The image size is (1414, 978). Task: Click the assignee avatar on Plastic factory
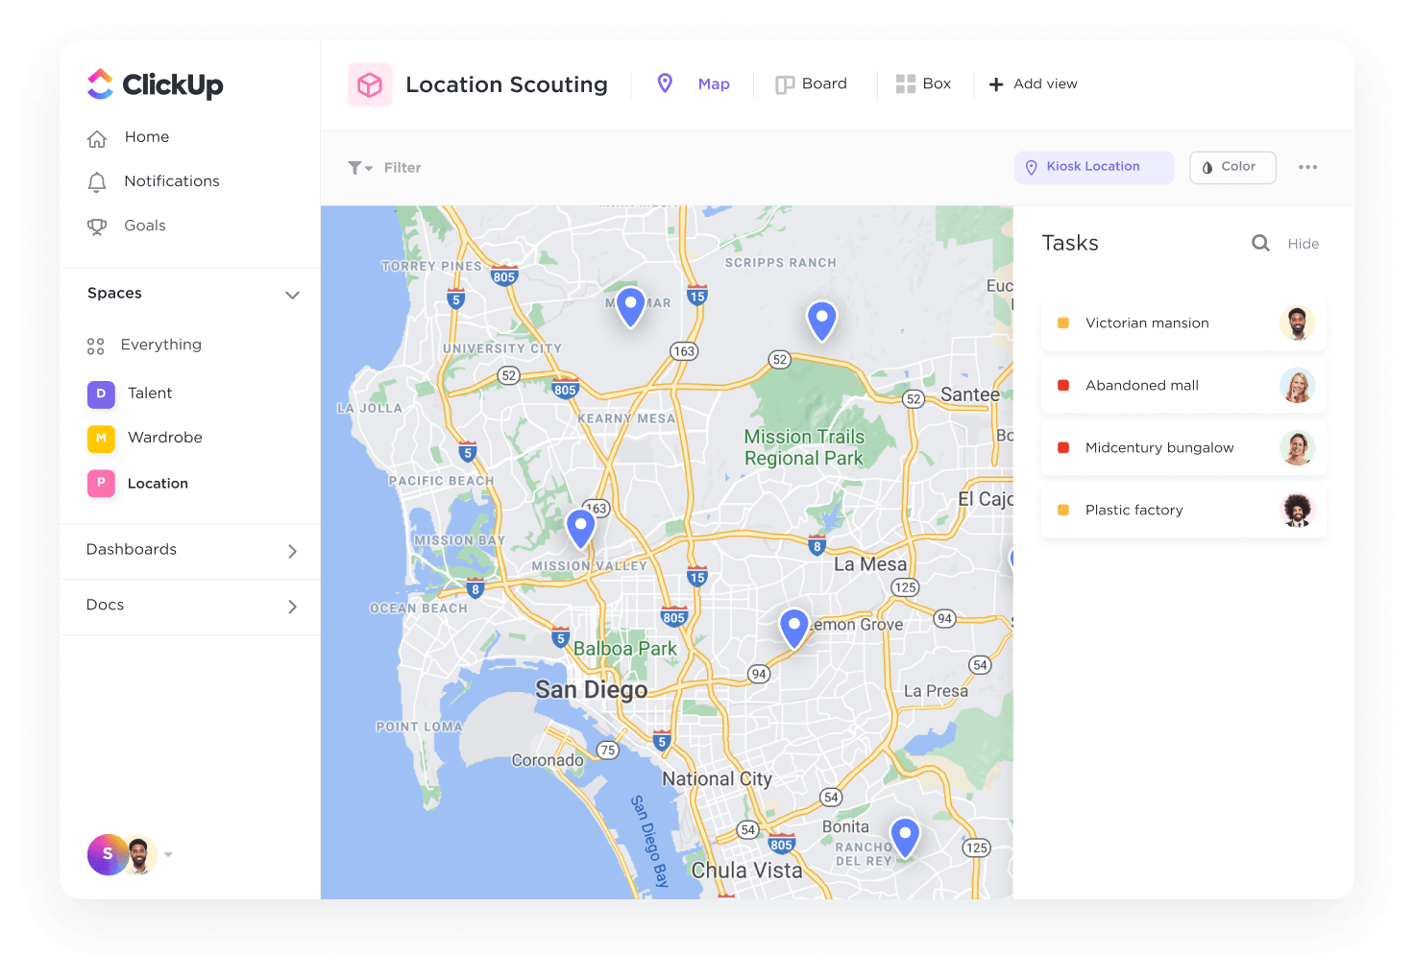(1297, 511)
